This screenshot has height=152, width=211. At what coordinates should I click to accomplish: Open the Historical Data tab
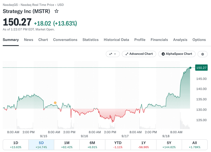click(116, 40)
